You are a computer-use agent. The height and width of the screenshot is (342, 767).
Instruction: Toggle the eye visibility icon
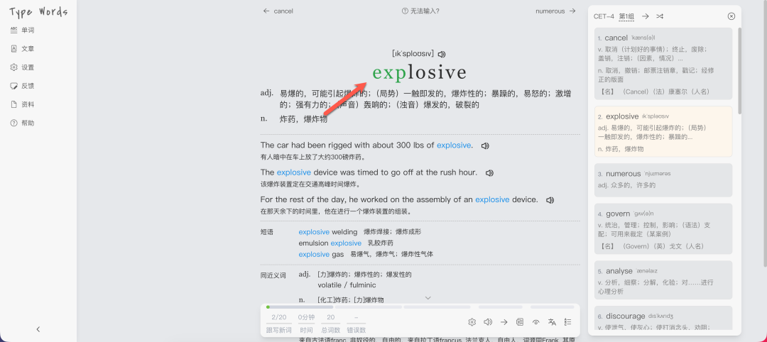pyautogui.click(x=536, y=322)
